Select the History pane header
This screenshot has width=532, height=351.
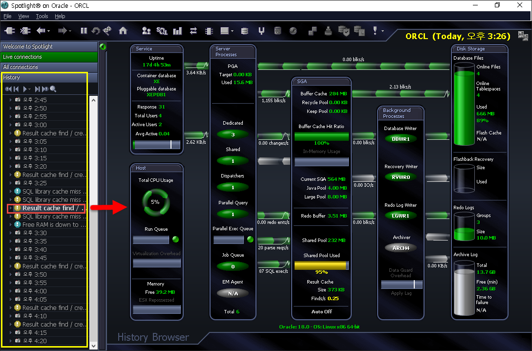pos(49,77)
